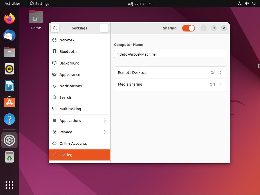Open the Help app from the dock
260x195 pixels.
pos(9,119)
